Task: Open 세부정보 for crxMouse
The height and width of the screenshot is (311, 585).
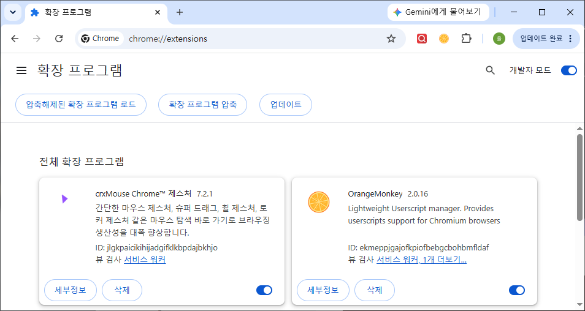Action: [71, 290]
